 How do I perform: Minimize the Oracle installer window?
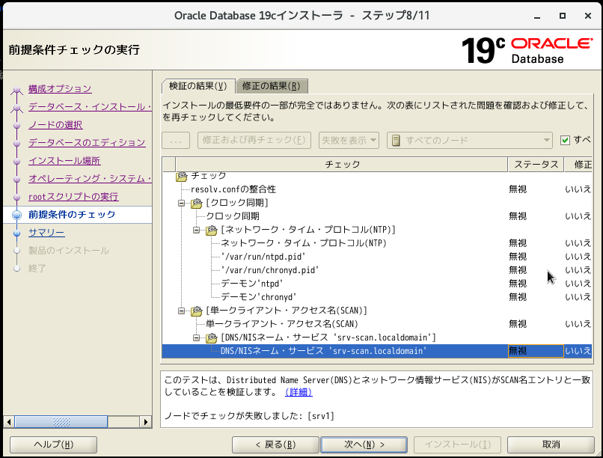pyautogui.click(x=537, y=16)
